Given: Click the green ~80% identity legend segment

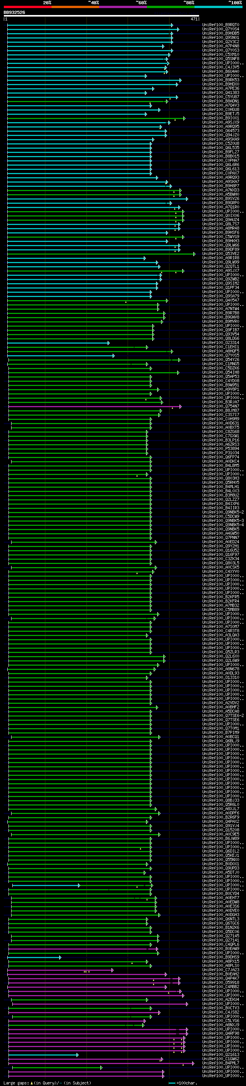Looking at the screenshot, I should (171, 7).
